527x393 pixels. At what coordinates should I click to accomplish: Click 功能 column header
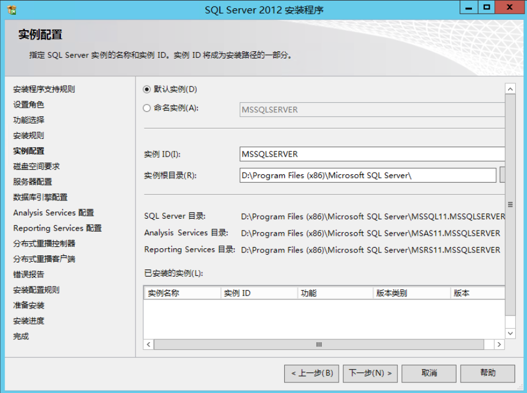[x=335, y=293]
